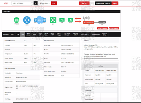Open the History Action tab
This screenshot has width=141, height=103.
[x=96, y=35]
